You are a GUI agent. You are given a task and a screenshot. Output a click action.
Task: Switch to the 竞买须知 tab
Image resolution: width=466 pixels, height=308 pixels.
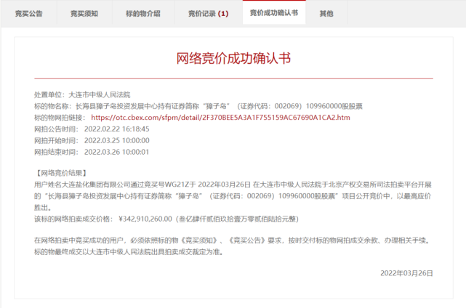[84, 14]
